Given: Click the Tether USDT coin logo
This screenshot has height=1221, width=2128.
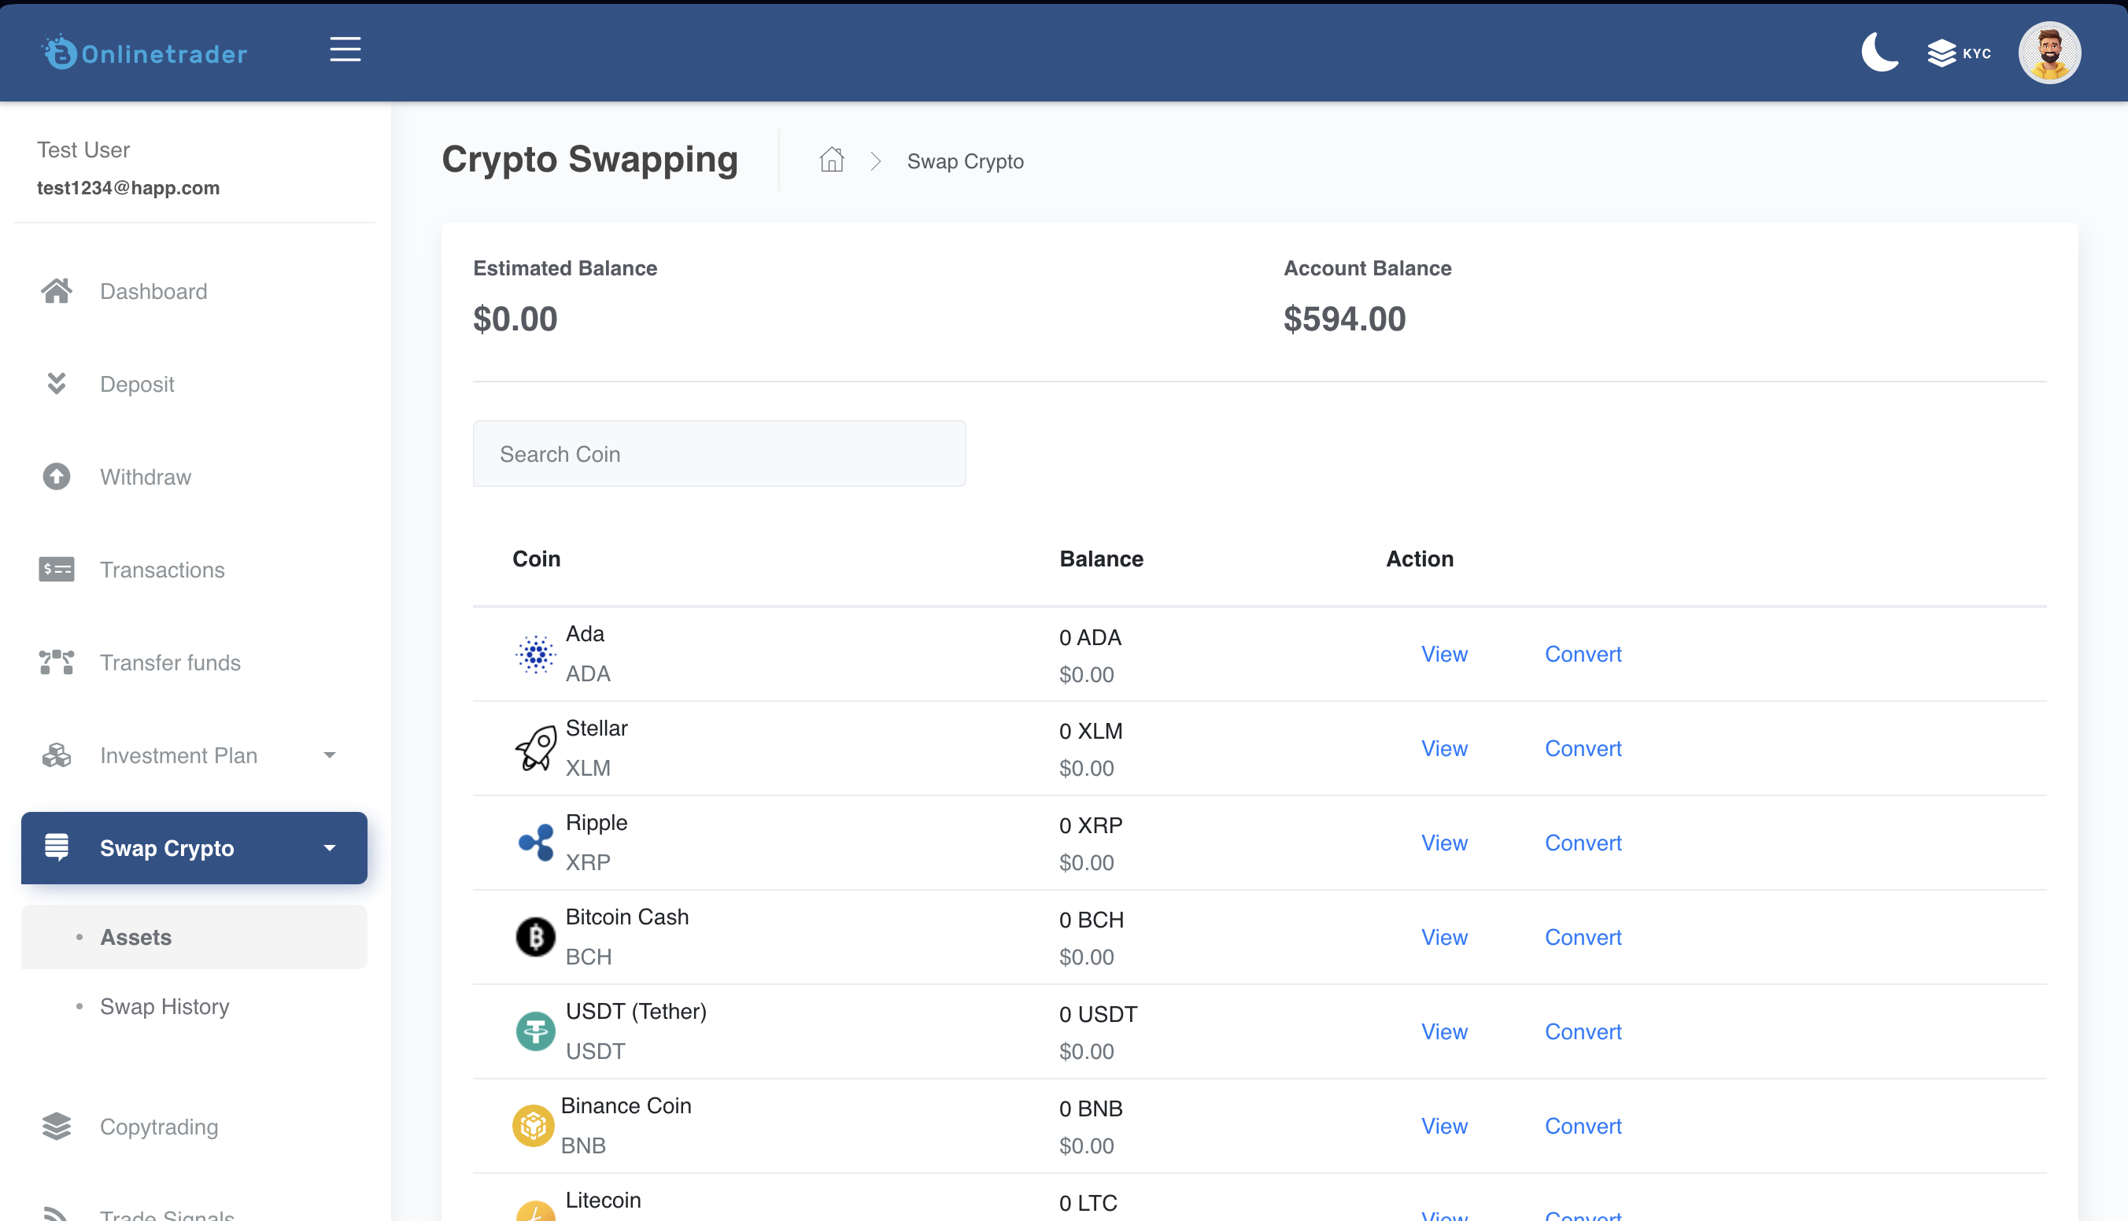Looking at the screenshot, I should [x=535, y=1031].
